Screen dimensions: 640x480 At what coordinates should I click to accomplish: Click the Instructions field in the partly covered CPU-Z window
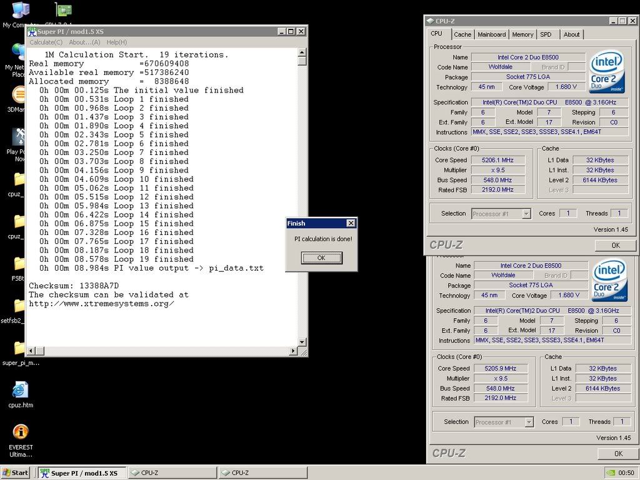[552, 340]
